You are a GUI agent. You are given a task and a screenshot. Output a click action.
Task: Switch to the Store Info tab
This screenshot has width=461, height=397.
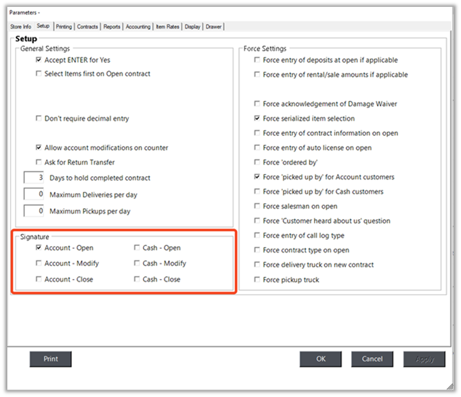[x=21, y=27]
